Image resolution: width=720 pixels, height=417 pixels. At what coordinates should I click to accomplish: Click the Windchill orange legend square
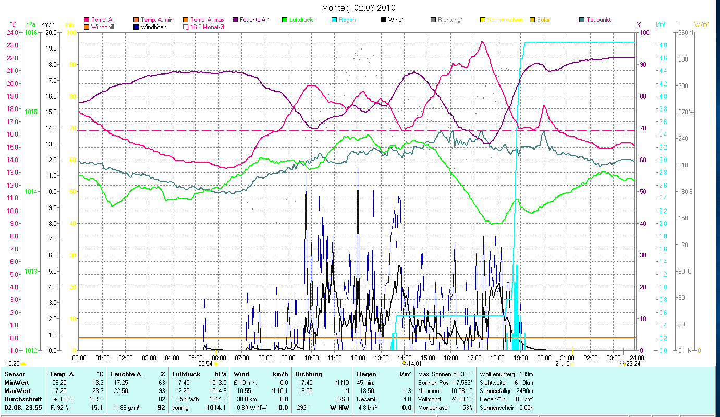click(87, 27)
